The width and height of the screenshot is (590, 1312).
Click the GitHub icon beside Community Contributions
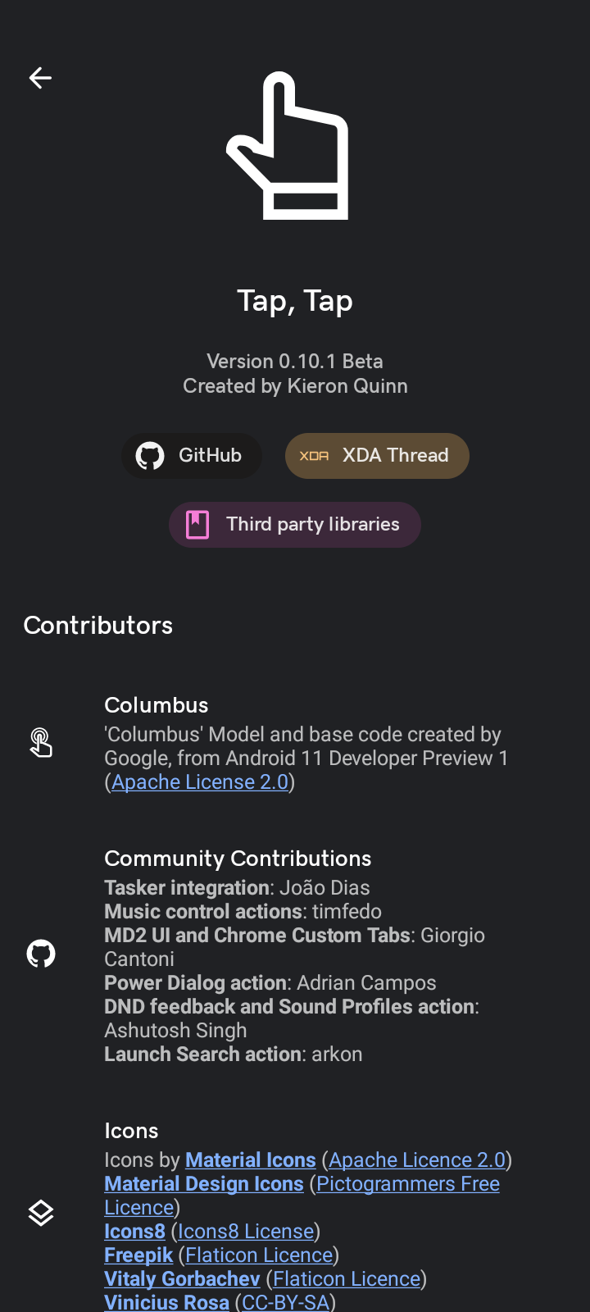40,953
